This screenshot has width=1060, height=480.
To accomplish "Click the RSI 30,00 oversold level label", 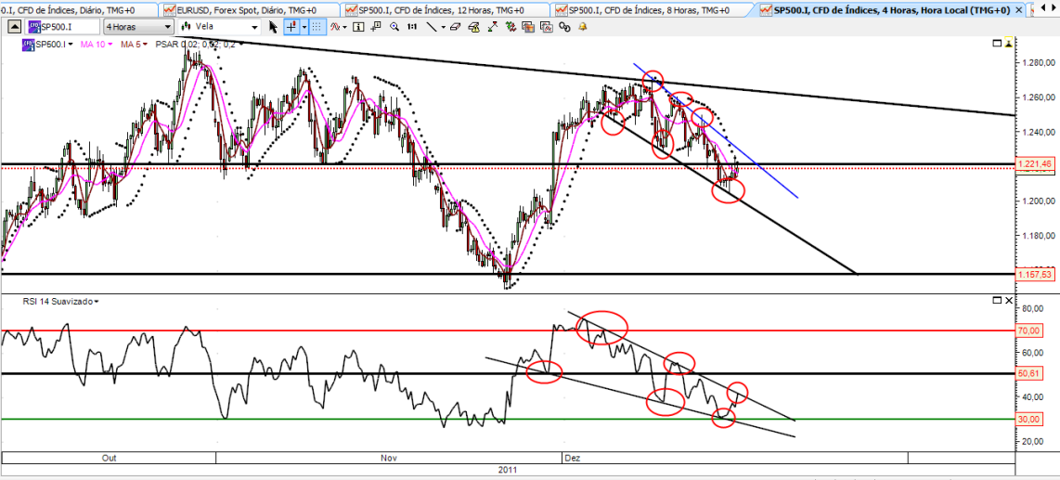I will click(x=1028, y=419).
